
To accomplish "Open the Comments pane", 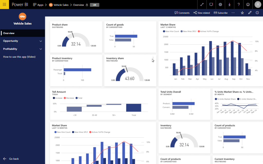I will click(182, 13).
